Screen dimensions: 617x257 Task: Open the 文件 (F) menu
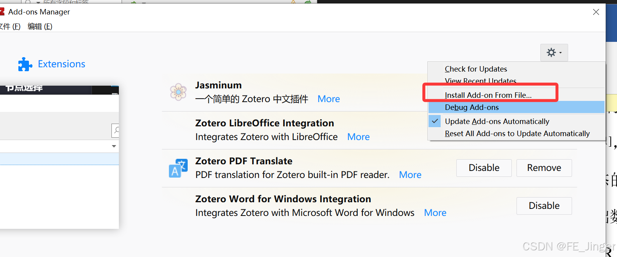point(10,26)
